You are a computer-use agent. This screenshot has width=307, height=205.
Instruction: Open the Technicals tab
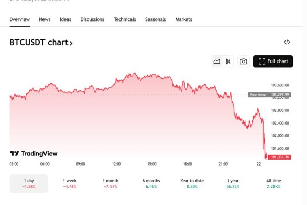pyautogui.click(x=125, y=19)
